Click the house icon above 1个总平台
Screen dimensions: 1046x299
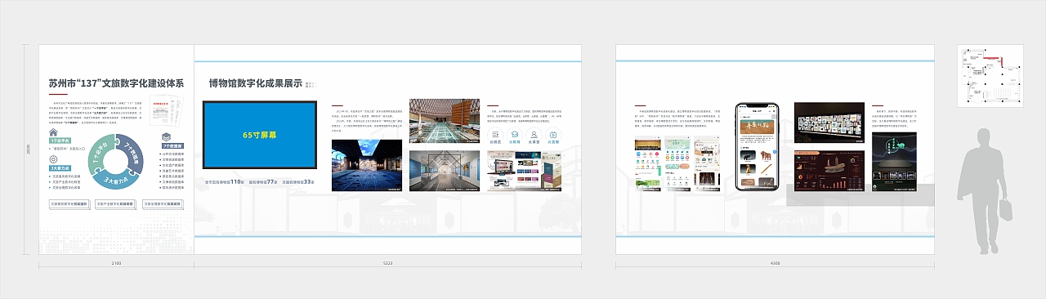tap(53, 132)
